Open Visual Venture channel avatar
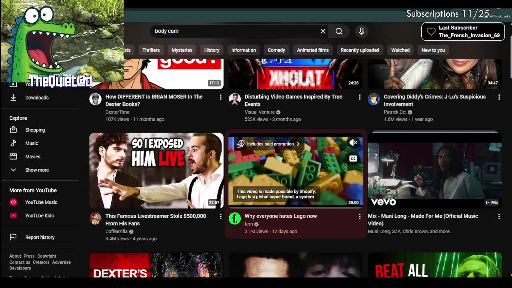 235,99
